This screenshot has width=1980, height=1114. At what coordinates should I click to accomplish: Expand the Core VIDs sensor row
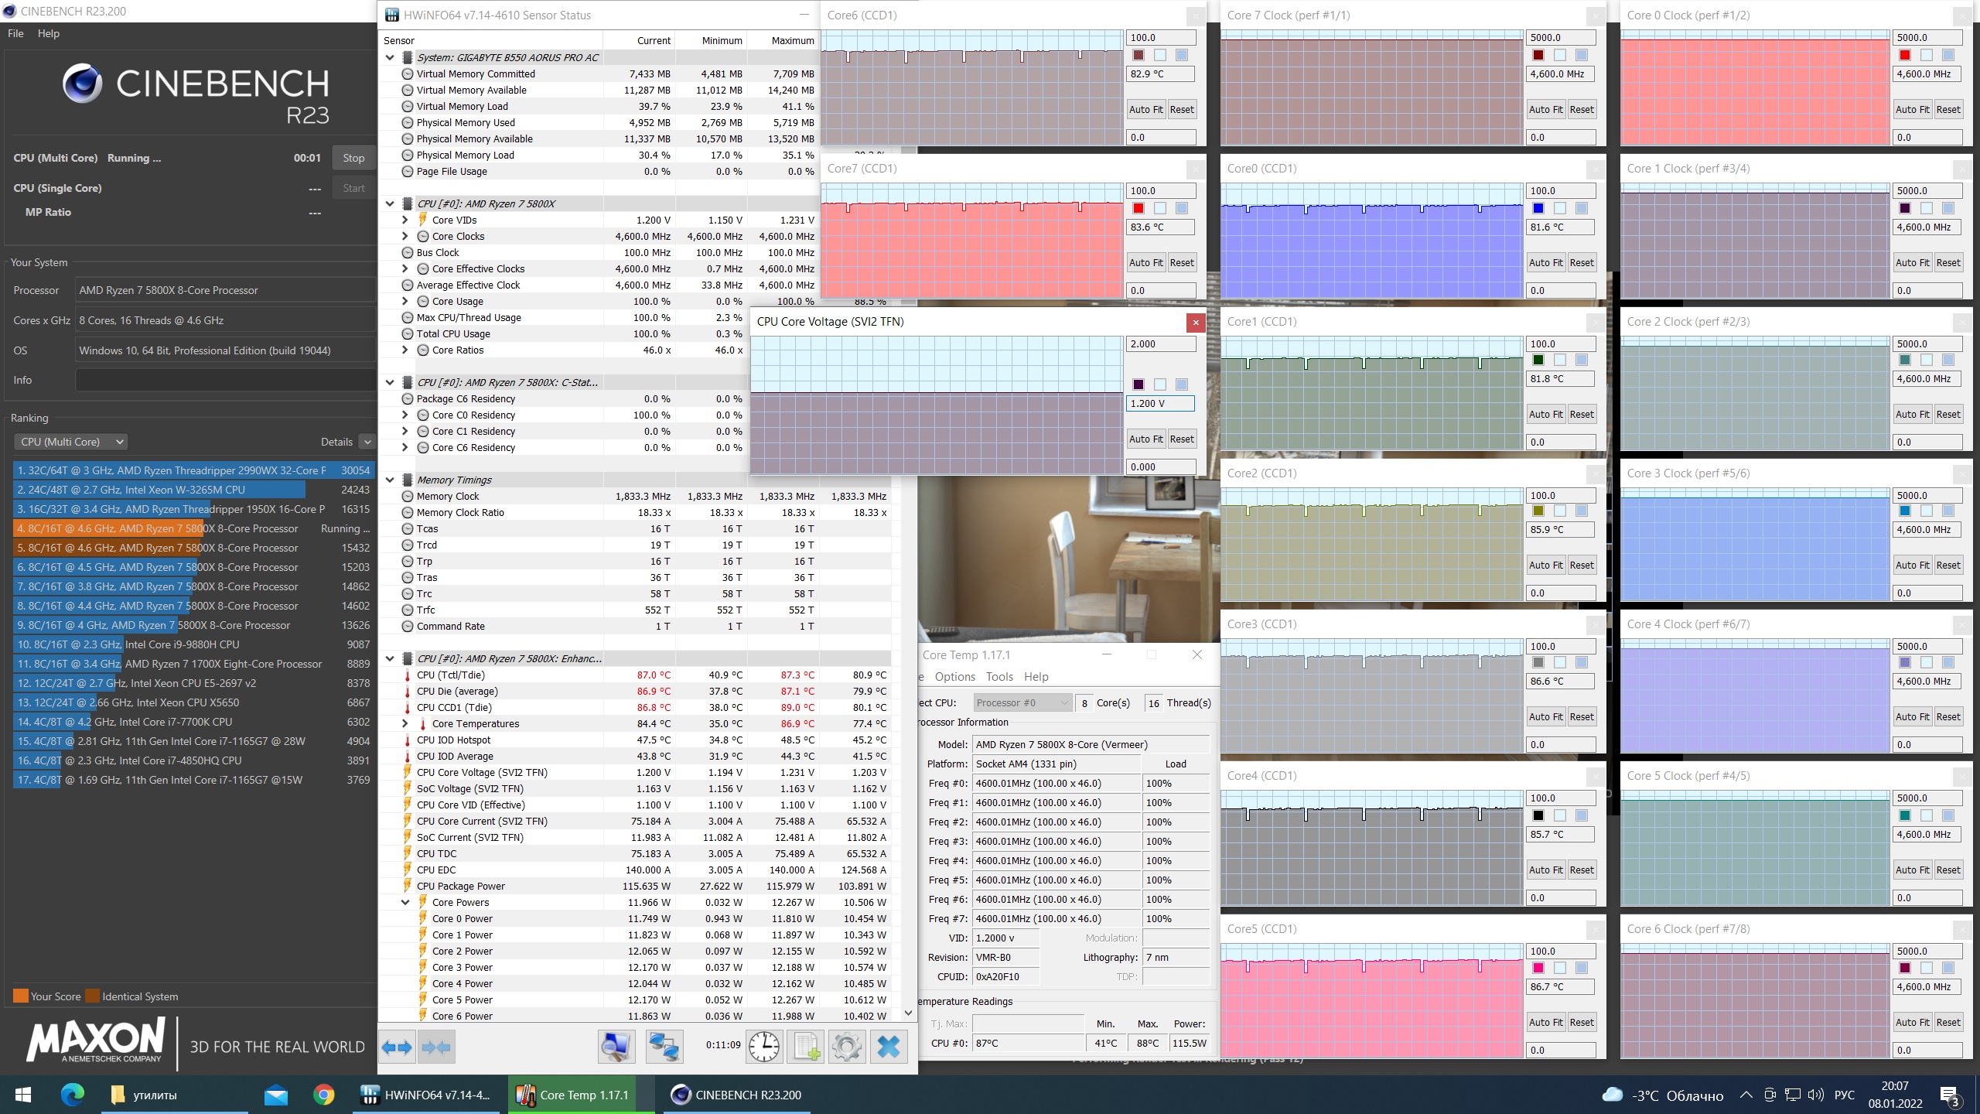(405, 220)
